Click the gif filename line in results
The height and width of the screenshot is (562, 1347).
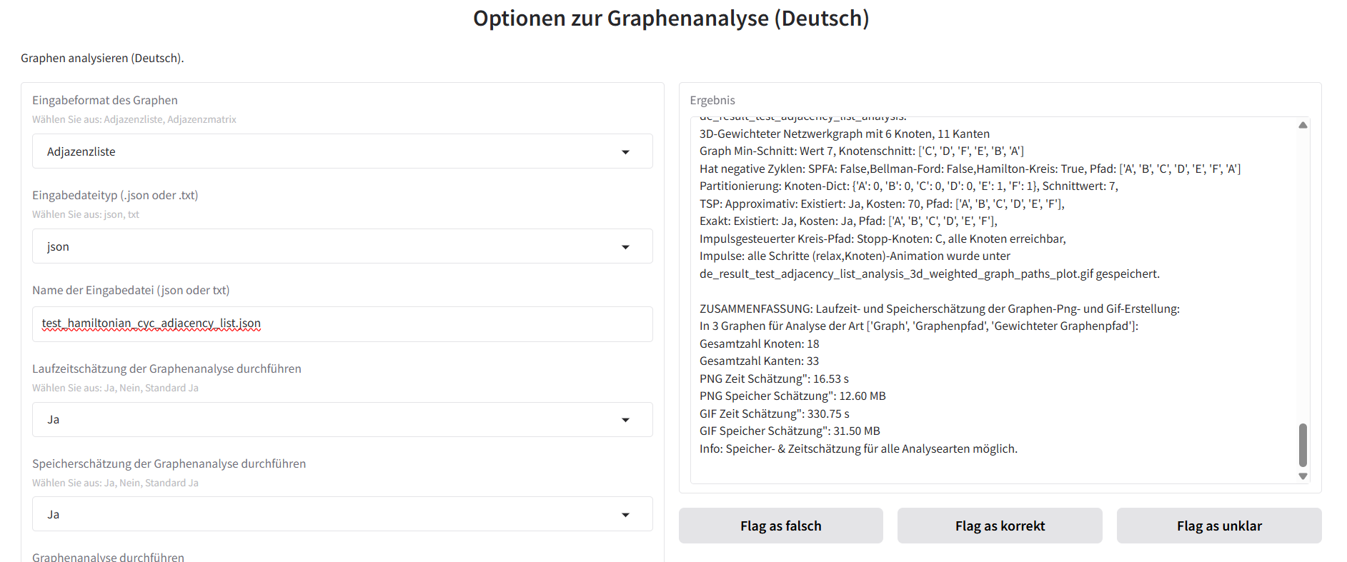pos(930,274)
